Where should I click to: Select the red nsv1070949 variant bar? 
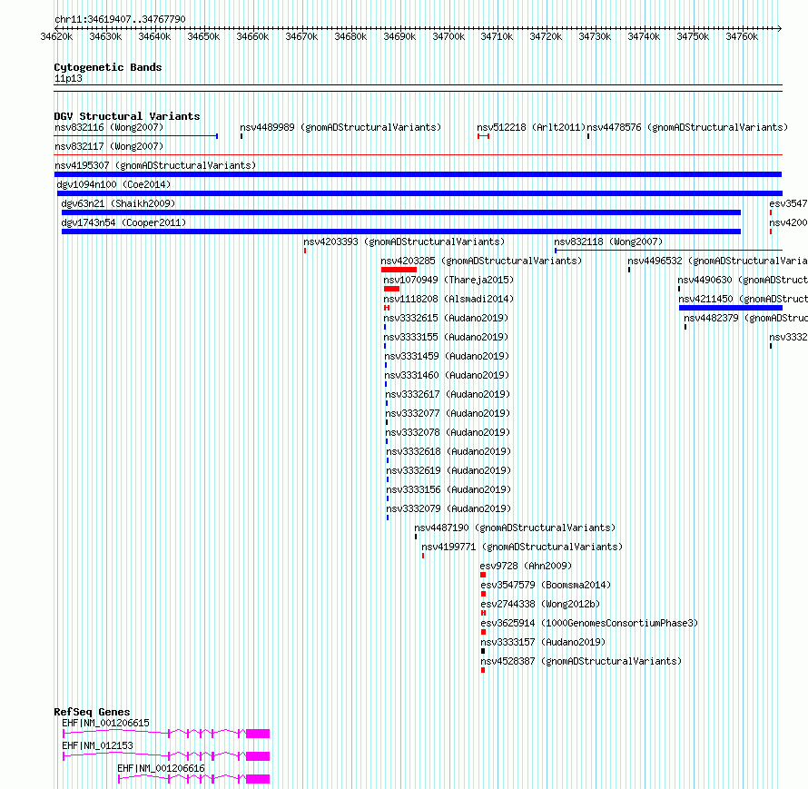(391, 289)
